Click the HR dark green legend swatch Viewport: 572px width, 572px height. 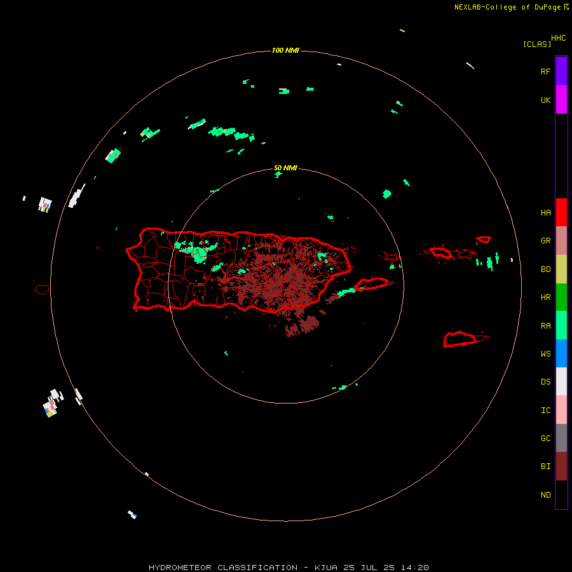(x=561, y=297)
